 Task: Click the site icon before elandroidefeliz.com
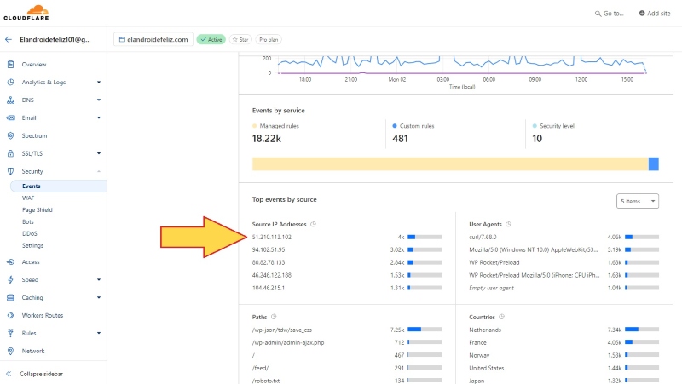click(122, 39)
